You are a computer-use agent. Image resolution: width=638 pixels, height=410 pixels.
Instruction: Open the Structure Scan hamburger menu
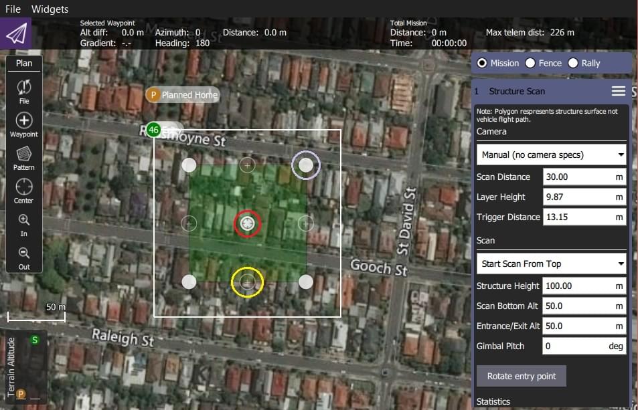click(x=618, y=91)
